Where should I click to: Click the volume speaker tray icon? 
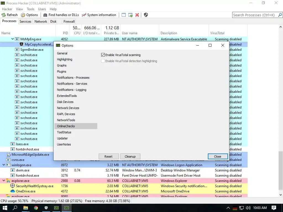click(x=248, y=208)
